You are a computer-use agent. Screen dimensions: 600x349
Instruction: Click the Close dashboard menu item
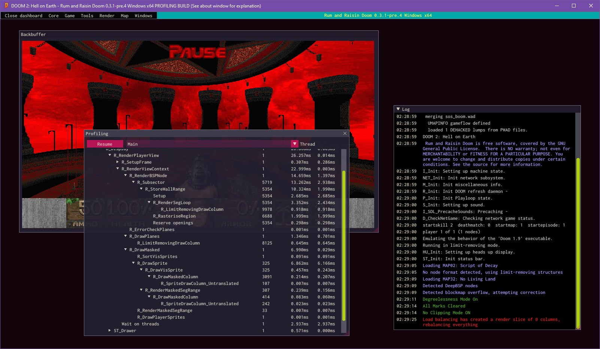point(24,16)
